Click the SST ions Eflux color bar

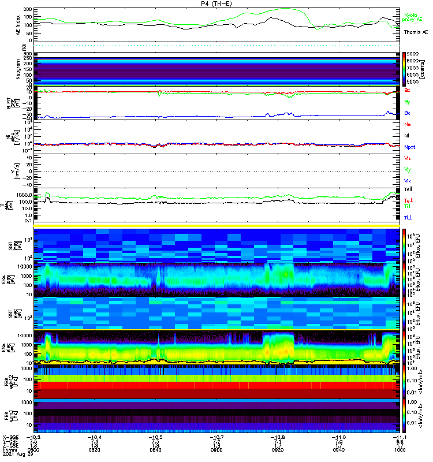click(404, 246)
